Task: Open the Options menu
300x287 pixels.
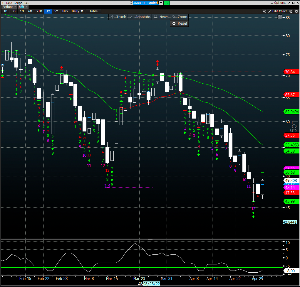Action: (x=278, y=3)
